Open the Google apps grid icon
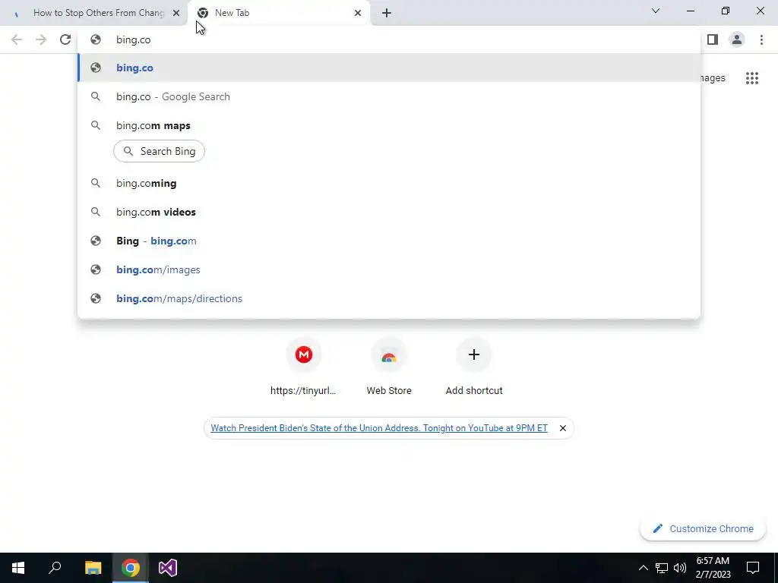Image resolution: width=778 pixels, height=583 pixels. click(x=751, y=78)
